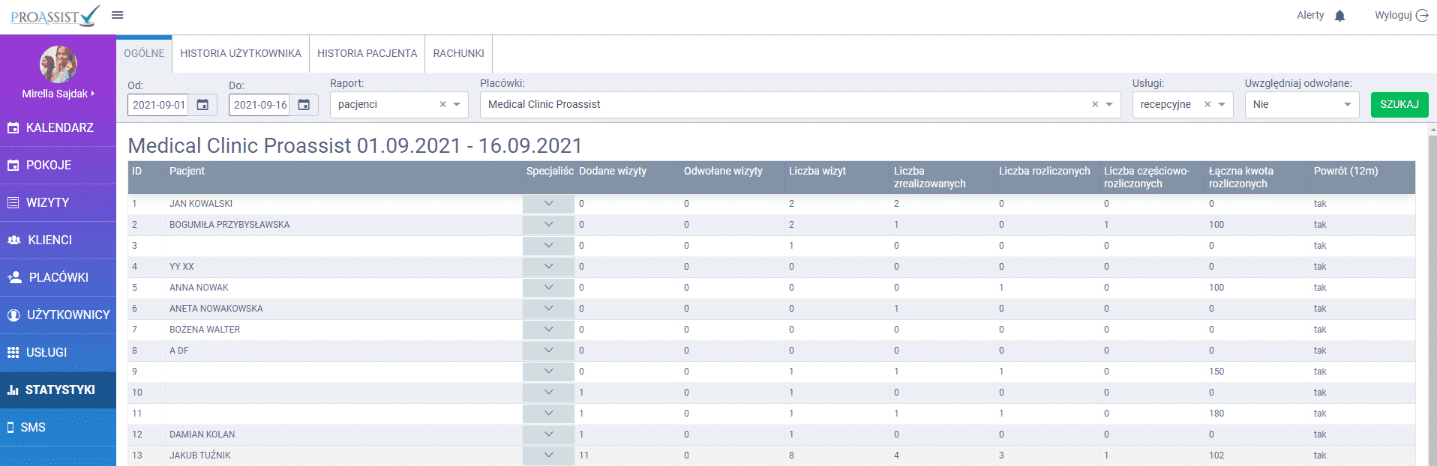
Task: Click the Wizyty list icon
Action: [x=13, y=202]
